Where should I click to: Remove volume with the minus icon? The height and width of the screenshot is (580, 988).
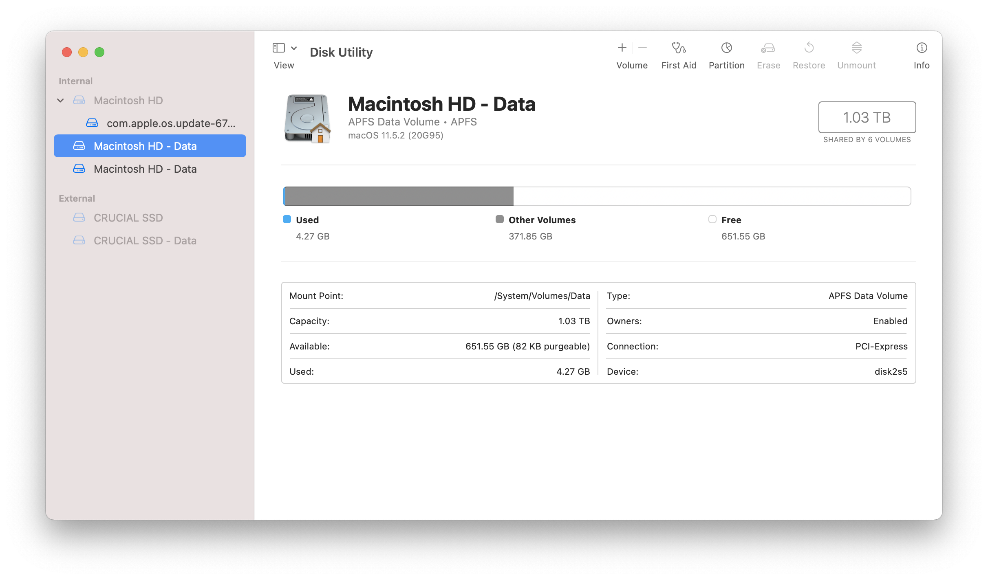click(642, 48)
